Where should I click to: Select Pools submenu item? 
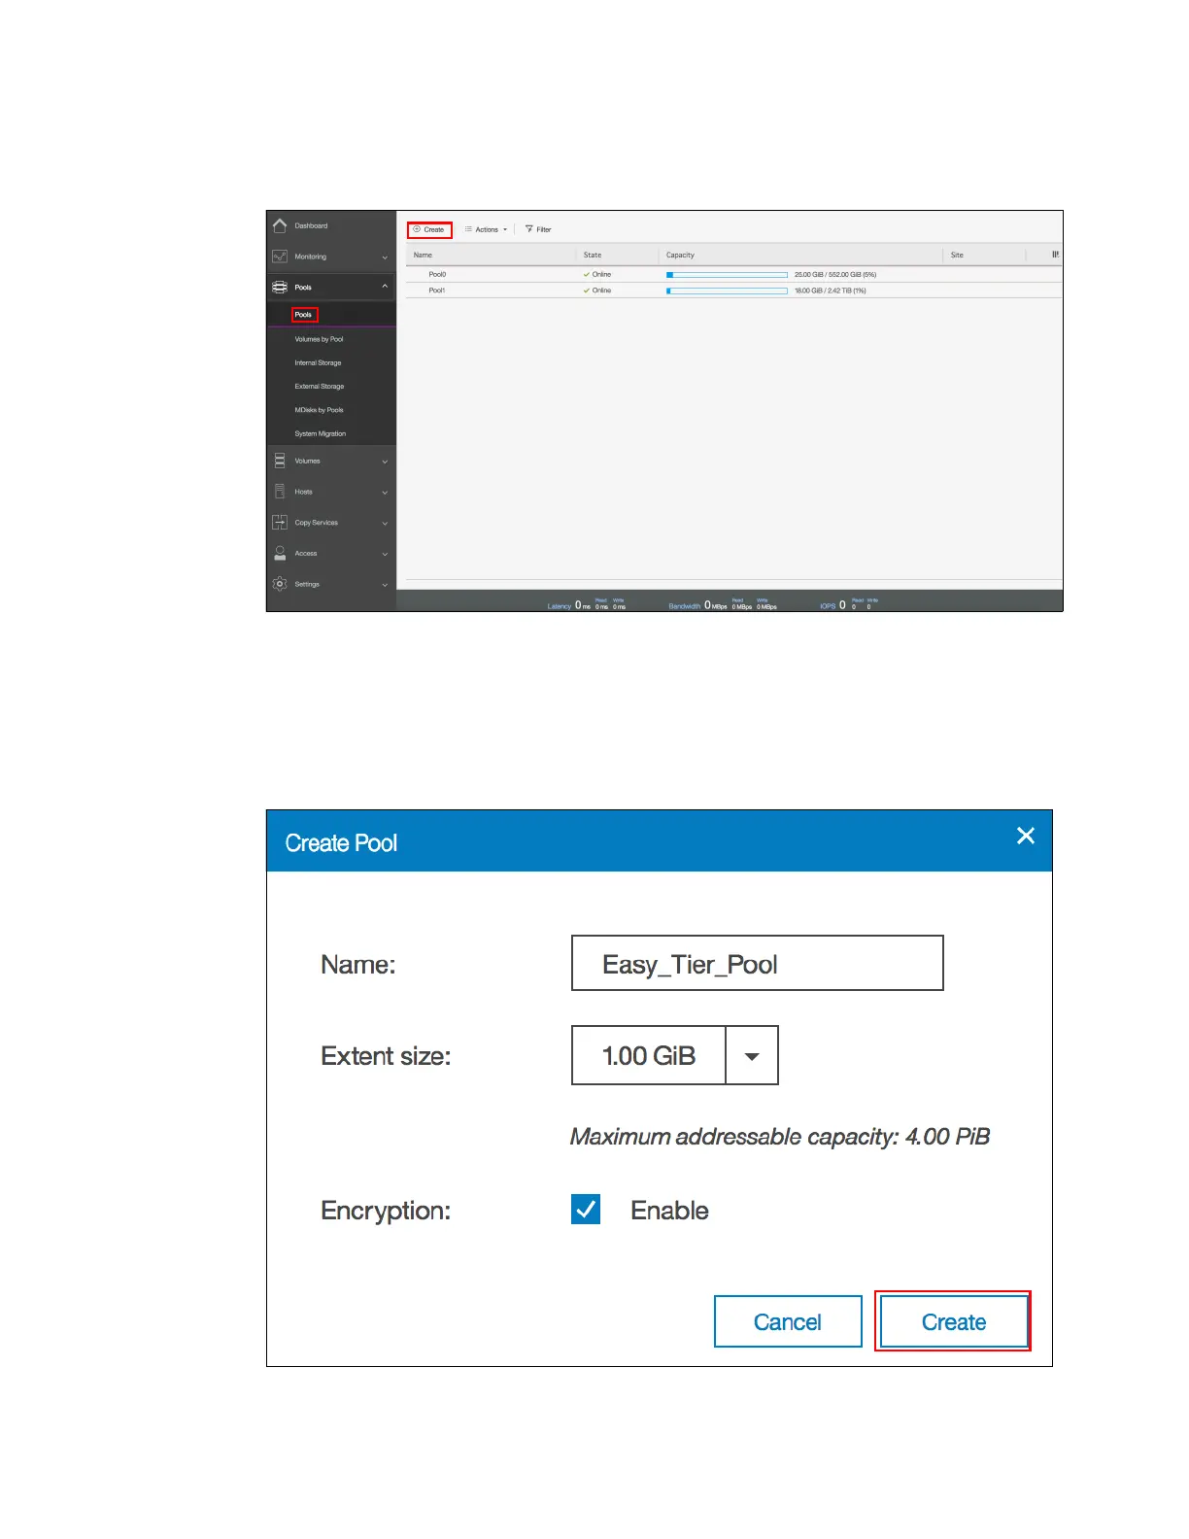coord(304,315)
